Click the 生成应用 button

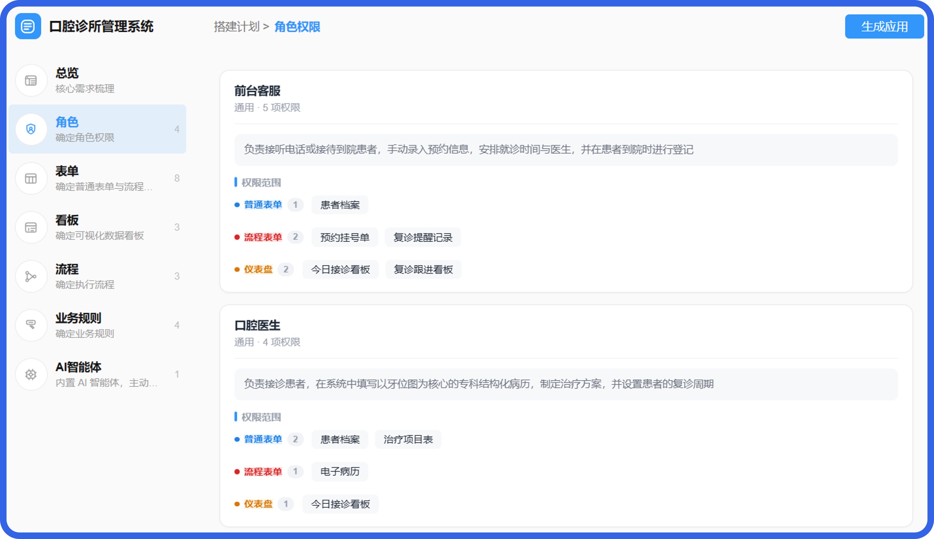[x=884, y=27]
